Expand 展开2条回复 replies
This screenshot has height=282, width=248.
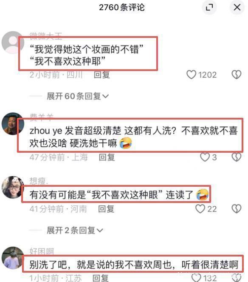point(75,230)
